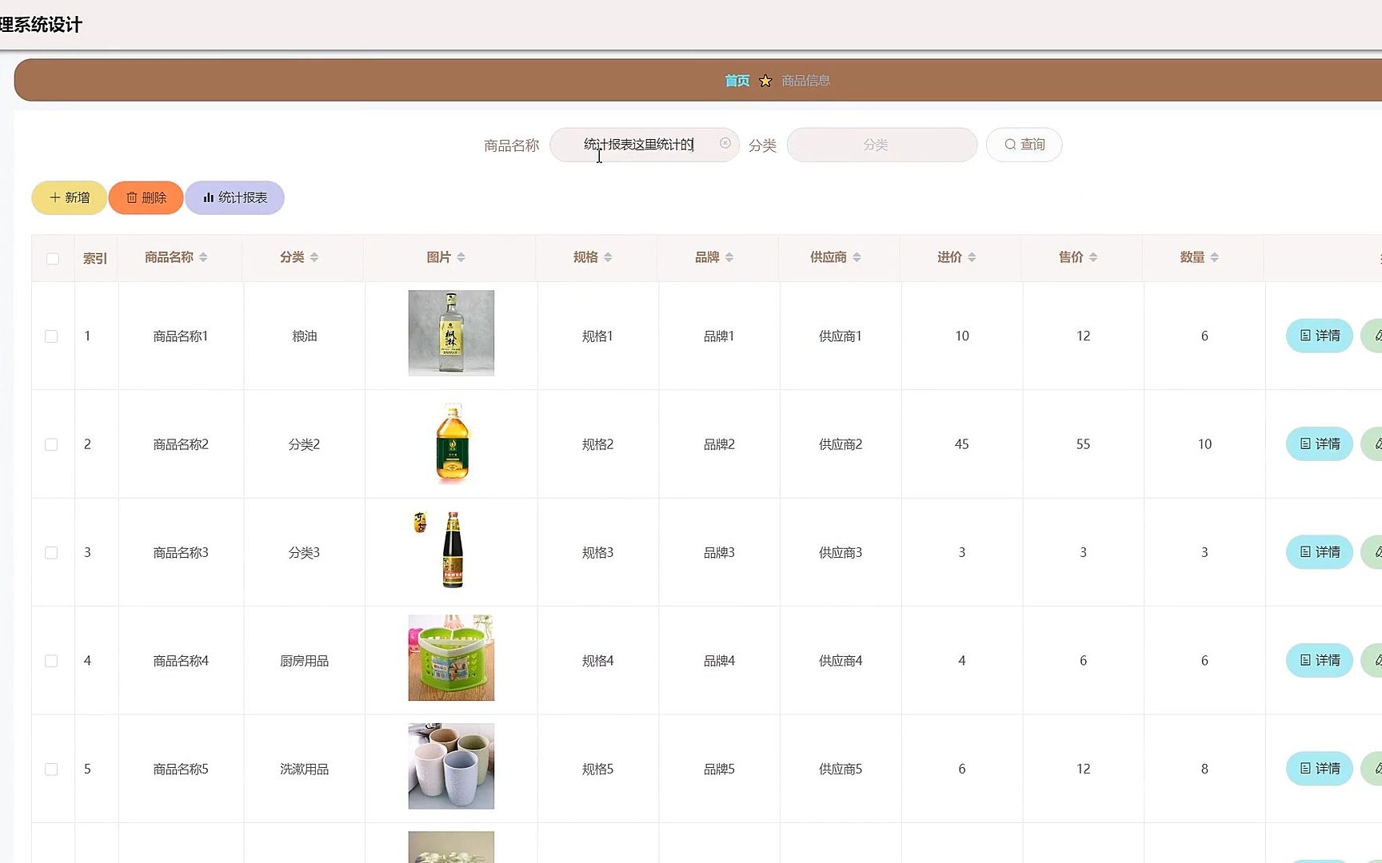Toggle the select-all checkbox in the table header
The height and width of the screenshot is (863, 1382).
click(52, 258)
